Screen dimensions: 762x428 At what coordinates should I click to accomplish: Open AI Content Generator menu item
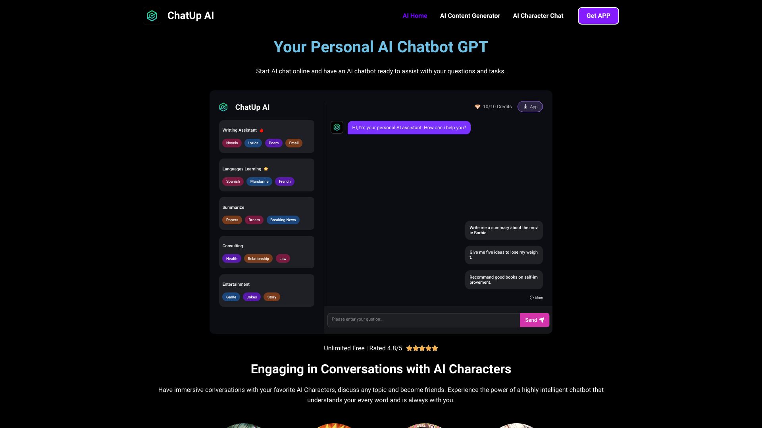click(470, 16)
